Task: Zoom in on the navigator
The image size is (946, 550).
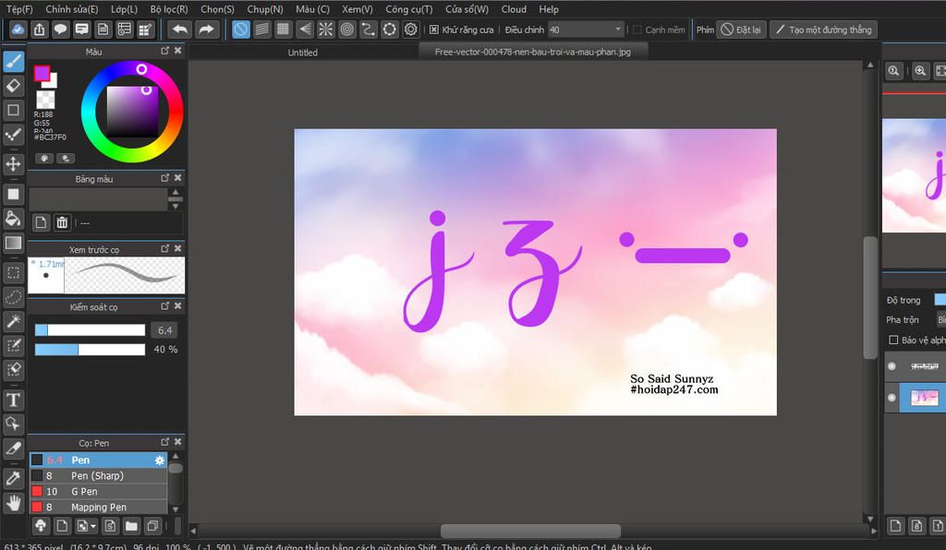Action: click(920, 71)
